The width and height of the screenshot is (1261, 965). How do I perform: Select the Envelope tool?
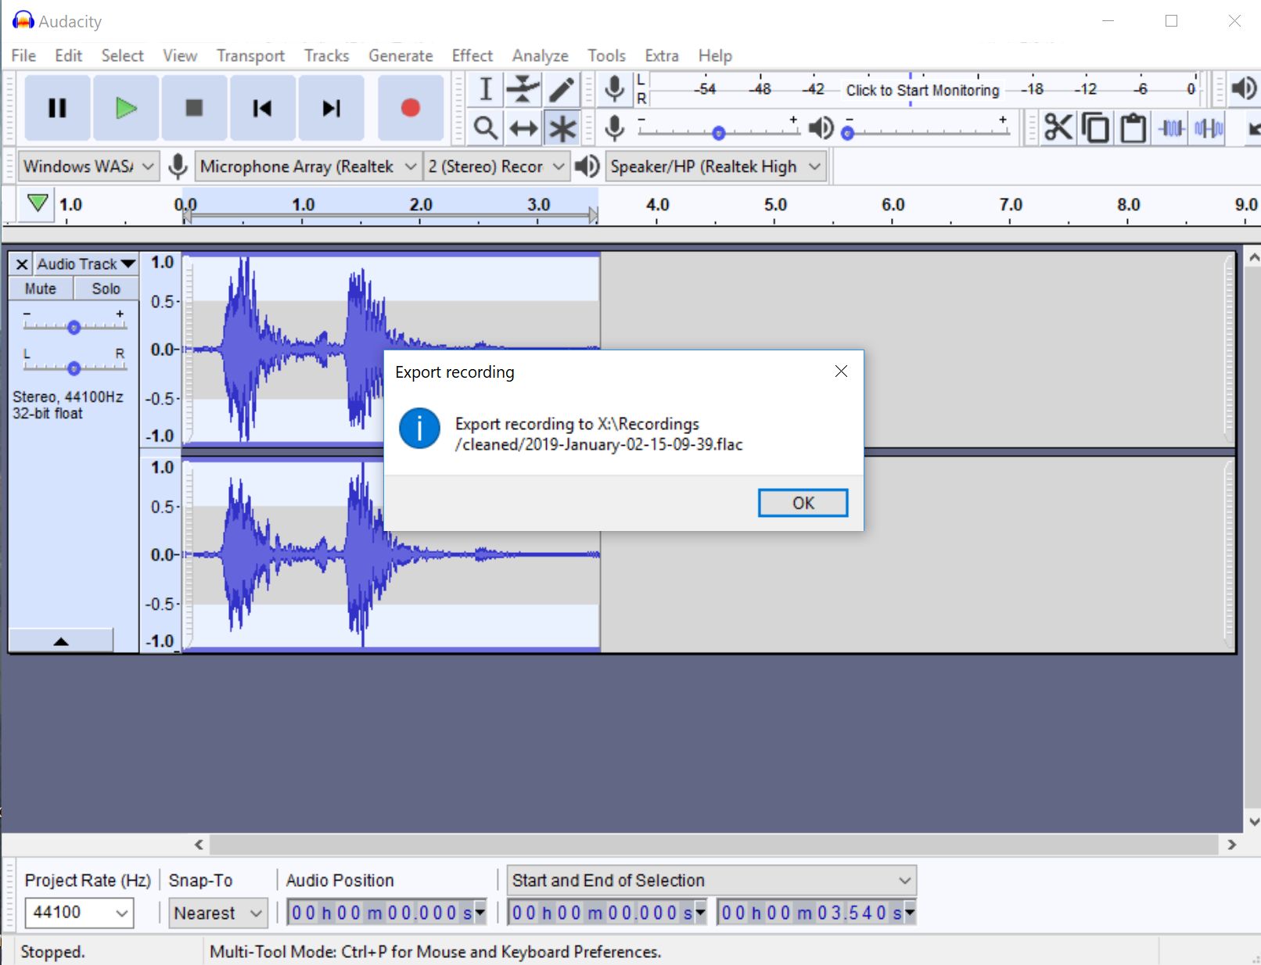pos(523,89)
